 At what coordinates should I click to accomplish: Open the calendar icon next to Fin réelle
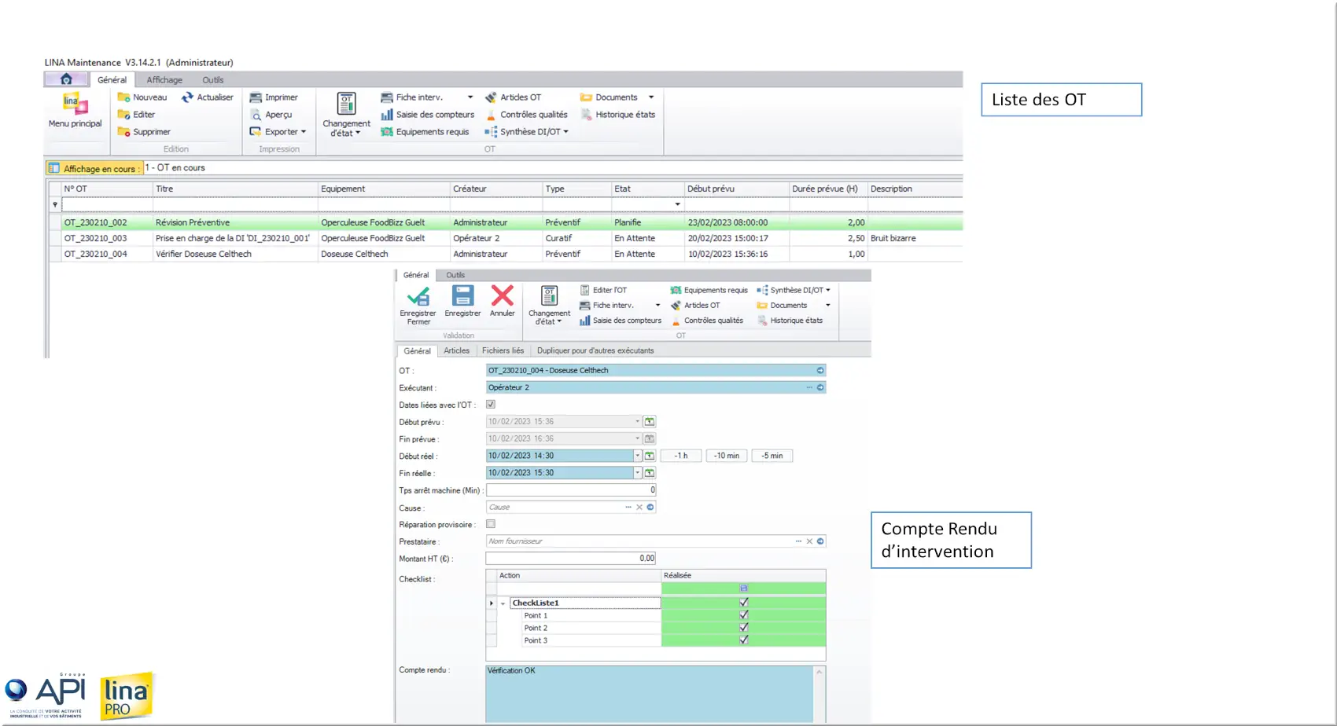[x=650, y=473]
